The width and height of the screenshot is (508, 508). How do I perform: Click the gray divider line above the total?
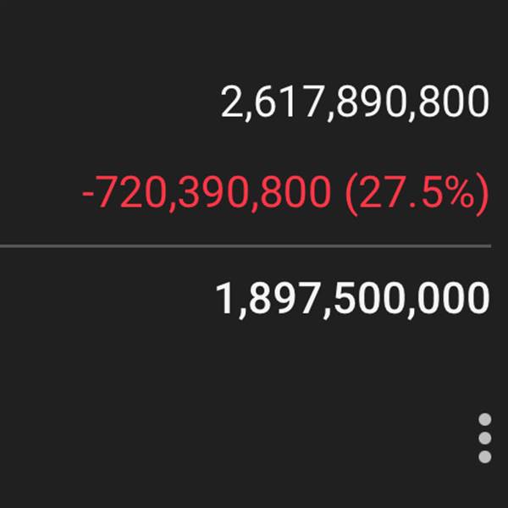pos(246,246)
